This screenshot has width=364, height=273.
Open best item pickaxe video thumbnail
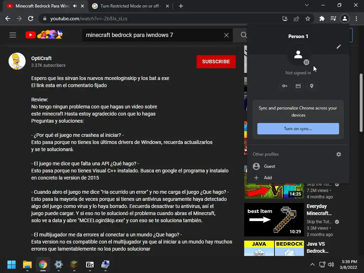(274, 220)
